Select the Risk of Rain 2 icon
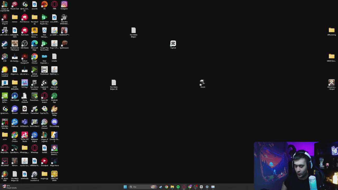The width and height of the screenshot is (338, 190). (35, 123)
